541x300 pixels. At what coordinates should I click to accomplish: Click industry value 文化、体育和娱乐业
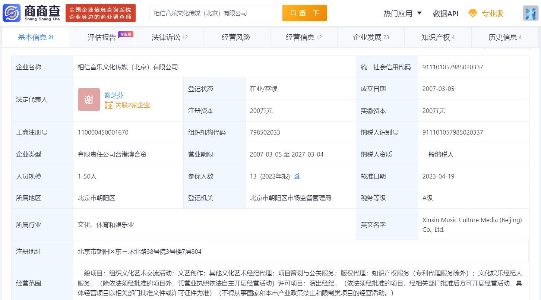tap(106, 225)
